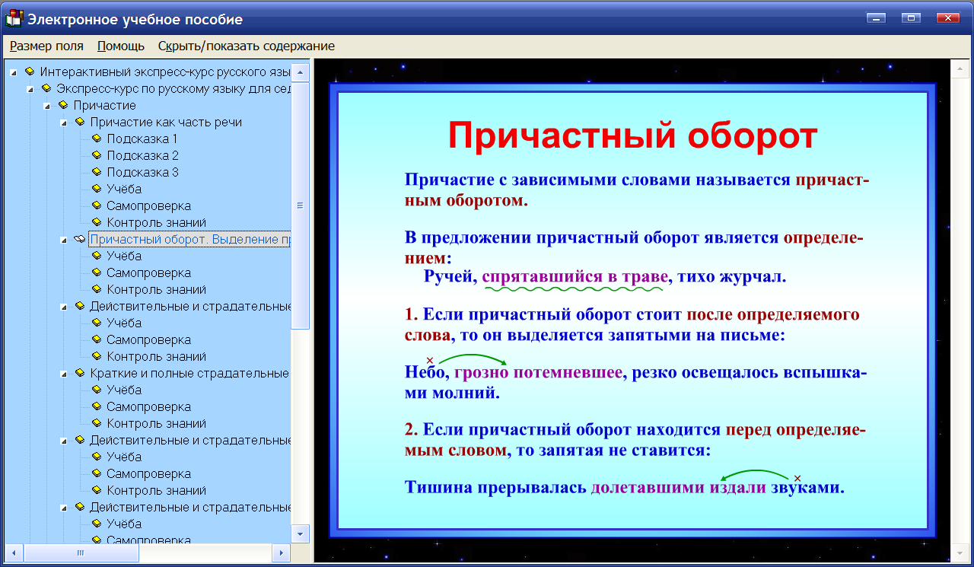Image resolution: width=974 pixels, height=567 pixels.
Task: Click the book icon beside 'Экспресс-курс по русскому языку'
Action: click(47, 88)
